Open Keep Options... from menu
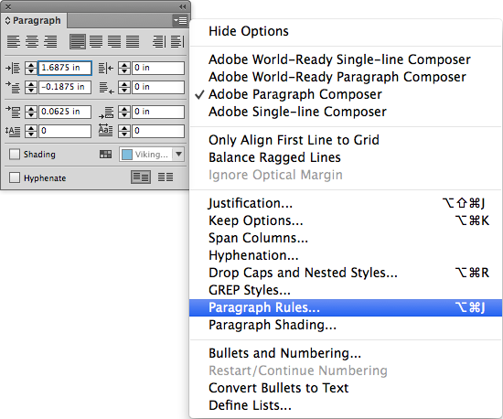The width and height of the screenshot is (503, 419). [346, 220]
